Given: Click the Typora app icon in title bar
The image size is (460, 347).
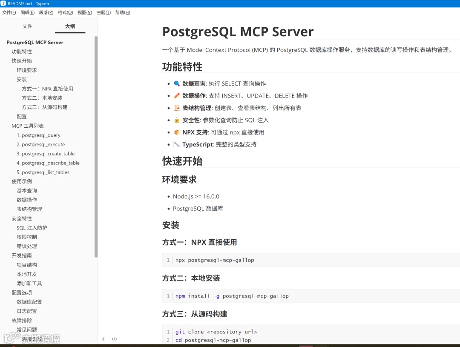Looking at the screenshot, I should coord(3,3).
